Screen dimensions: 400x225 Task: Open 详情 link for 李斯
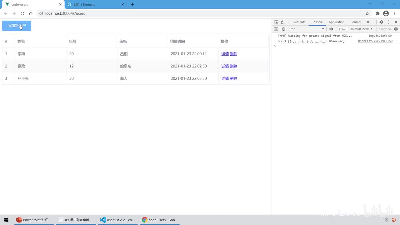click(225, 54)
